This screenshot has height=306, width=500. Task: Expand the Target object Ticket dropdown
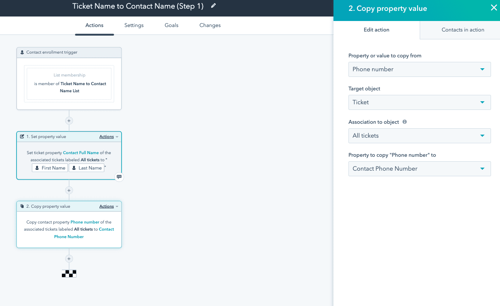[x=419, y=102]
